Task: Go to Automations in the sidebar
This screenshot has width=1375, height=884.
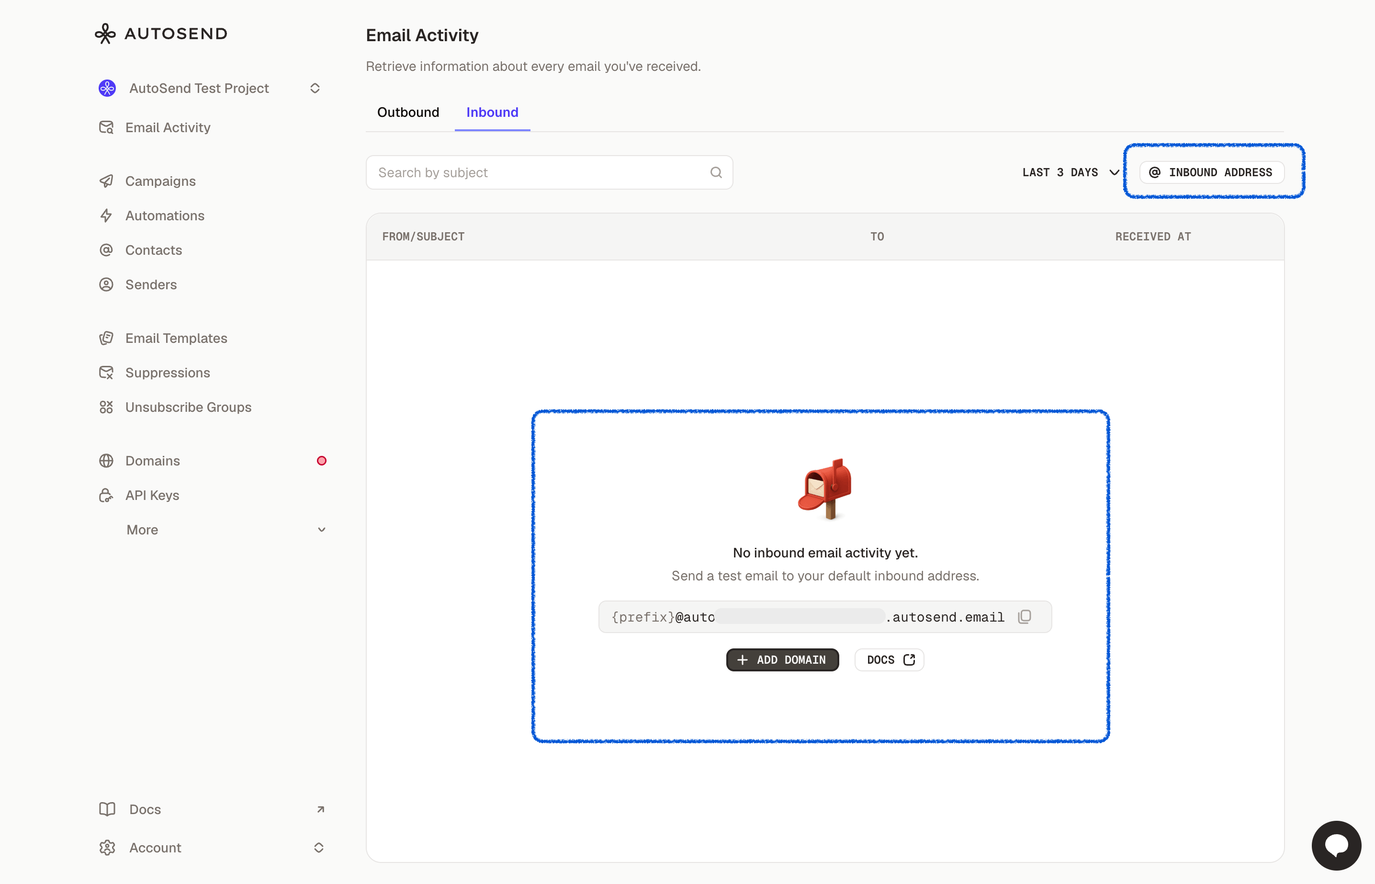Action: 165,215
